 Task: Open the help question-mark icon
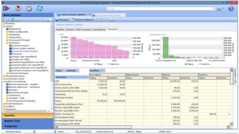[231, 8]
